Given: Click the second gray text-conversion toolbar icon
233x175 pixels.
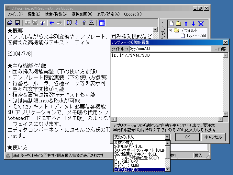Looking at the screenshot, I should (x=35, y=23).
